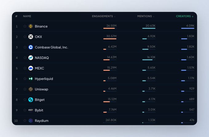Sort by the Mentions column header
The height and width of the screenshot is (137, 209).
pyautogui.click(x=146, y=16)
